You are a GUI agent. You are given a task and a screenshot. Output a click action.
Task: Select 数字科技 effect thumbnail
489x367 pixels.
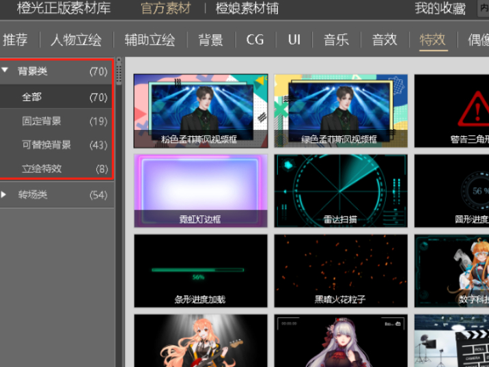(x=451, y=271)
